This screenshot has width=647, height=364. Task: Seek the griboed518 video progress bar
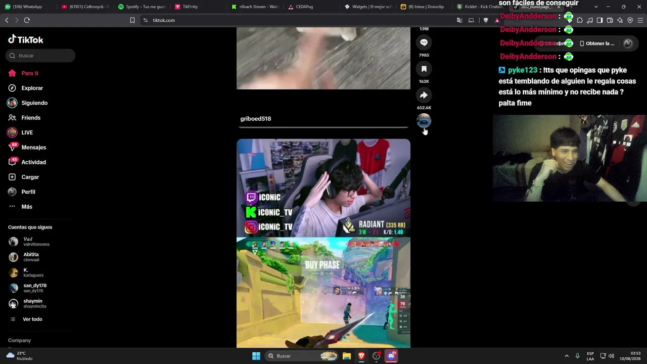tap(323, 127)
